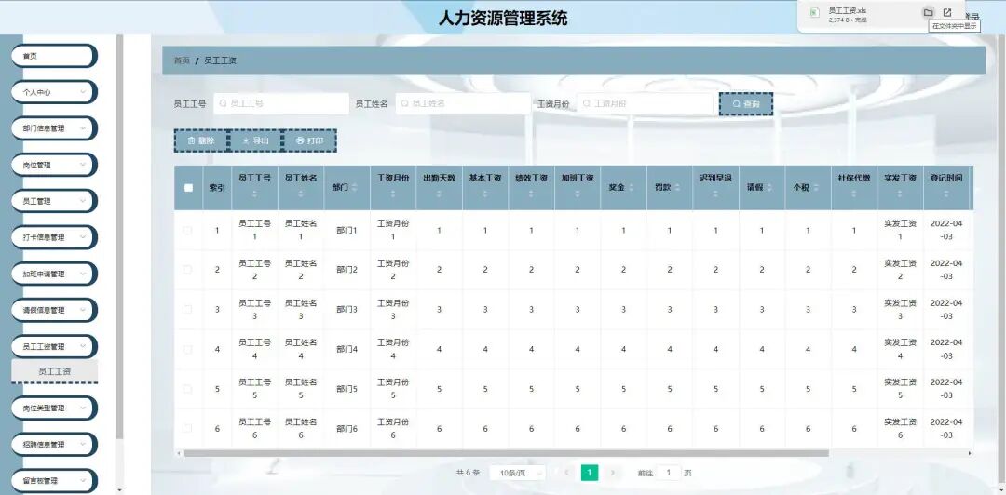
Task: Sort table by 罚款 column
Action: pyautogui.click(x=677, y=188)
